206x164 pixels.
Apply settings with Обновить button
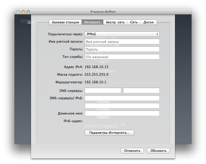pyautogui.click(x=158, y=151)
